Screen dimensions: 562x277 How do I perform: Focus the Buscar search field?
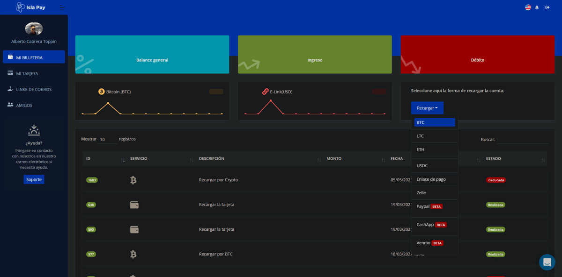(523, 139)
